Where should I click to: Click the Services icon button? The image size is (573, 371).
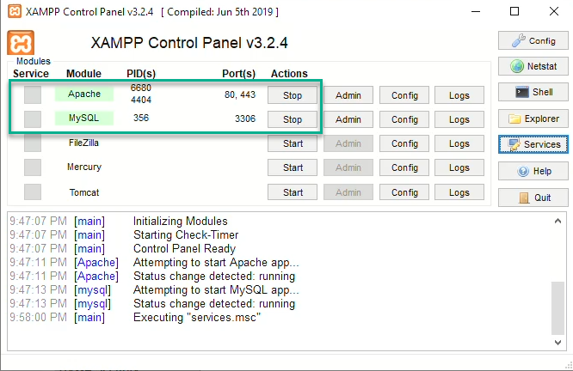pyautogui.click(x=533, y=144)
